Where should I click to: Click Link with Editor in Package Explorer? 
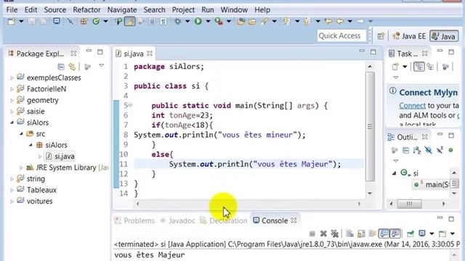click(72, 67)
